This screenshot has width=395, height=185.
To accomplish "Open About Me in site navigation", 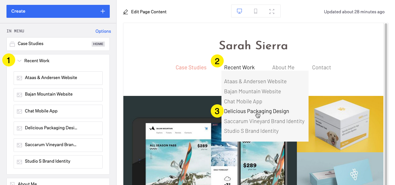I will click(283, 67).
